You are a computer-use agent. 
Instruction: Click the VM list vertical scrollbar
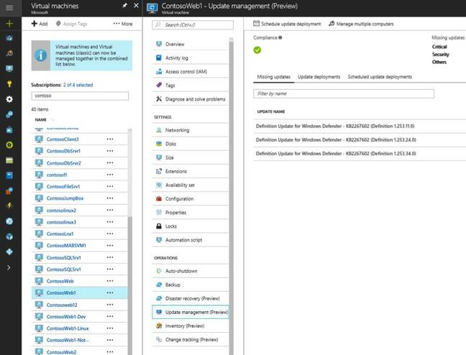click(x=129, y=285)
